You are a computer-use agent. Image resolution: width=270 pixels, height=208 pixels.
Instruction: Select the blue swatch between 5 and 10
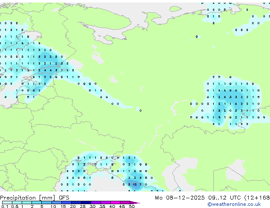coord(46,202)
